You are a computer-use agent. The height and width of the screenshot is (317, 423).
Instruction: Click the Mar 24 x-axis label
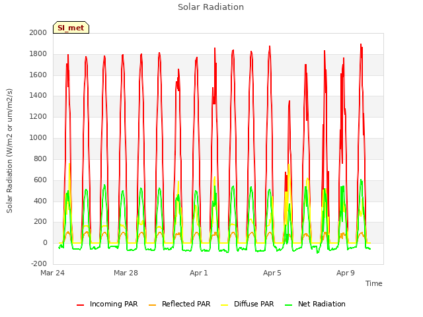point(53,273)
